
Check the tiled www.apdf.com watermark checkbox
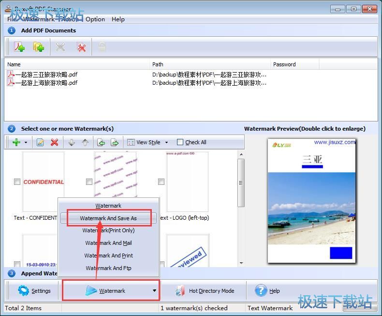click(89, 181)
